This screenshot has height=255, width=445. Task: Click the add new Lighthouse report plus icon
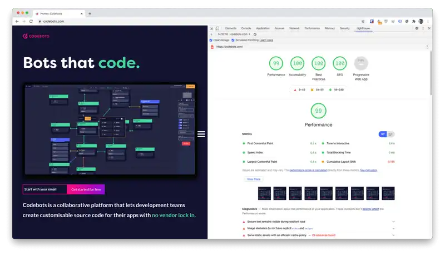click(x=212, y=34)
